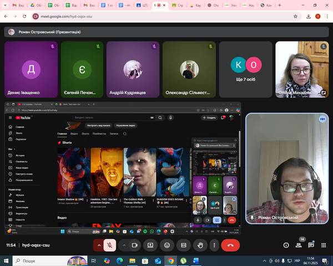
Task: Toggle the camera on or off
Action: click(x=134, y=245)
